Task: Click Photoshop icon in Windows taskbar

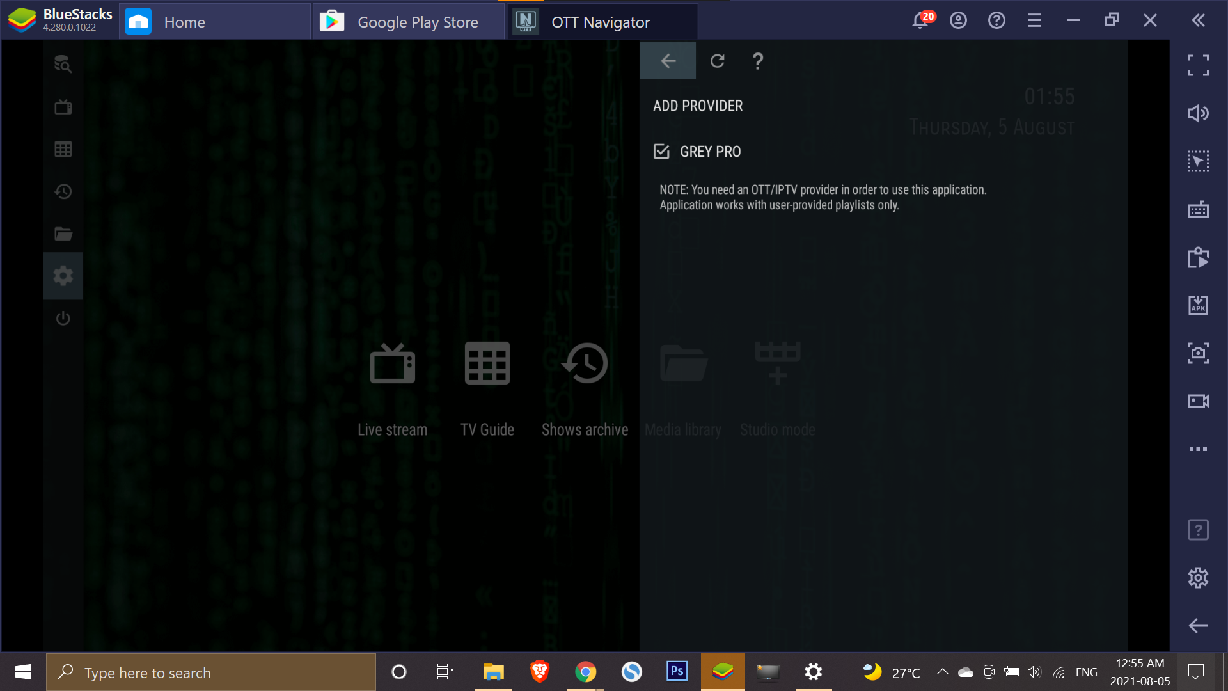Action: (x=677, y=672)
